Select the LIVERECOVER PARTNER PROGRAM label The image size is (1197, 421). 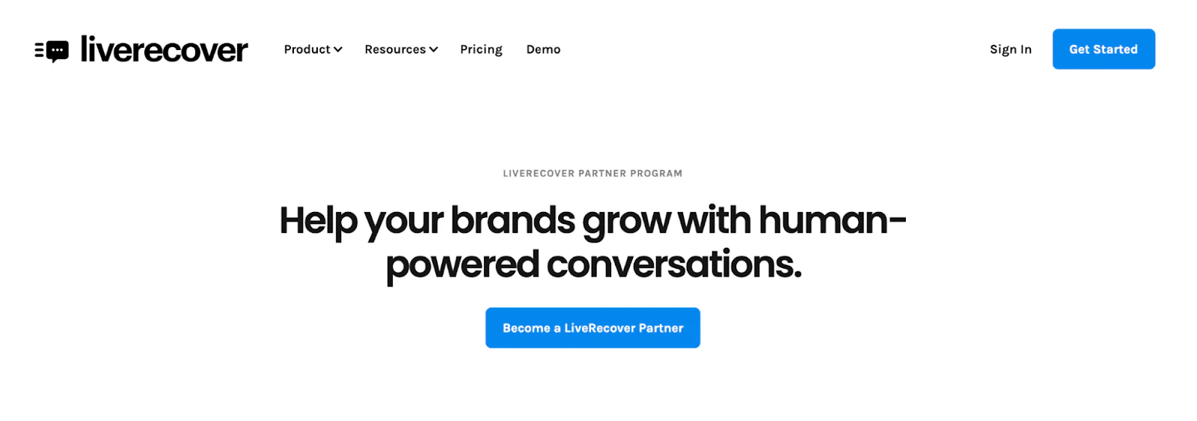pyautogui.click(x=593, y=173)
